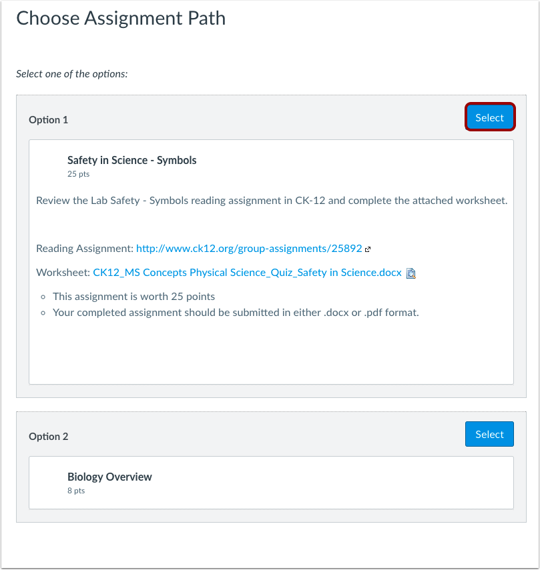
Task: Click the Safety in Science assignment description area
Action: pyautogui.click(x=270, y=200)
